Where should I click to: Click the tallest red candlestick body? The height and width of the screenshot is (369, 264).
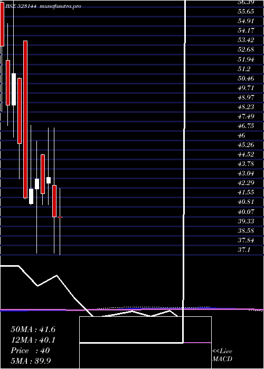point(25,119)
